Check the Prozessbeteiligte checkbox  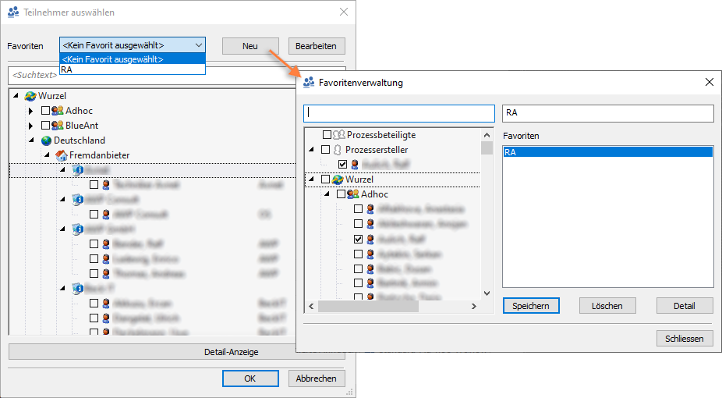[x=327, y=135]
